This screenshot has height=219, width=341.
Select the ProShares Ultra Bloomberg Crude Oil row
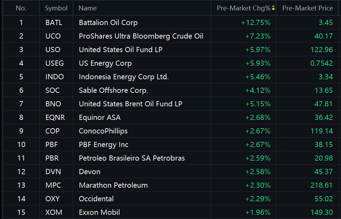point(141,36)
